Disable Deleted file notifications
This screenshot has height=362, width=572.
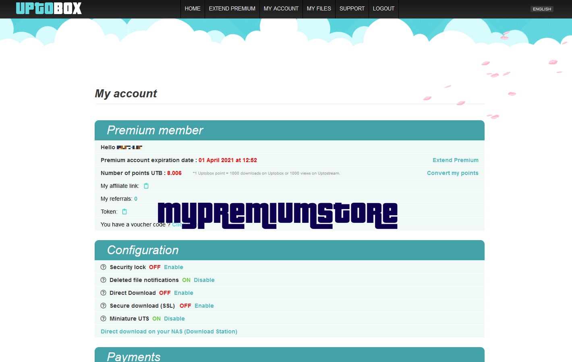click(x=204, y=280)
